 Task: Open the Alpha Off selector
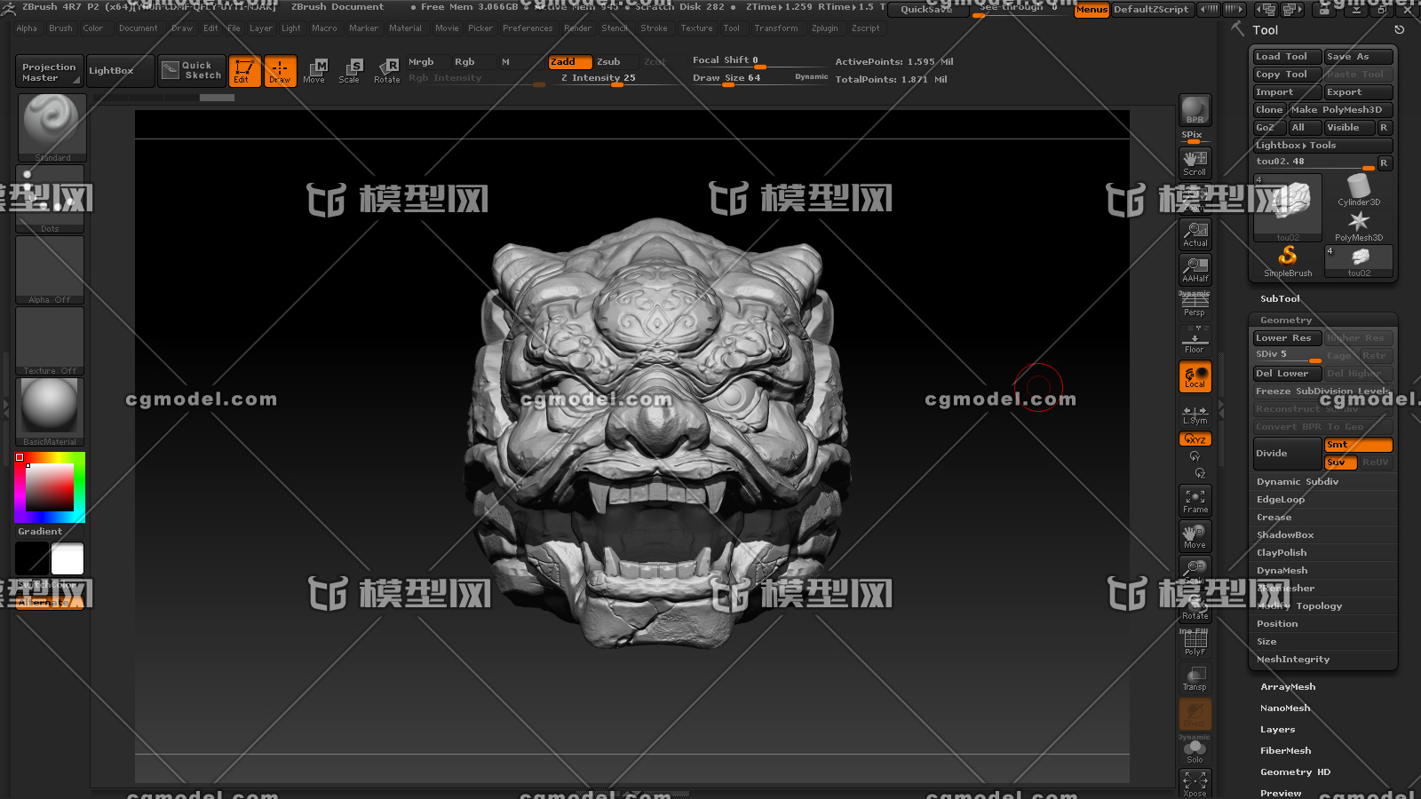point(50,270)
